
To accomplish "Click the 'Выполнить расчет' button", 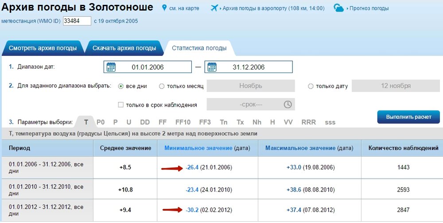I will (x=408, y=117).
